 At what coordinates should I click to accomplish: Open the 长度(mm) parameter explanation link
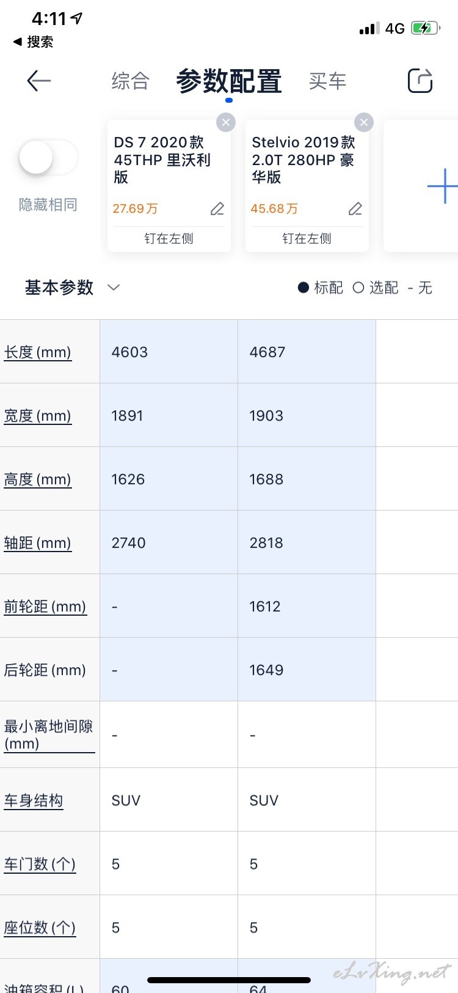click(38, 352)
